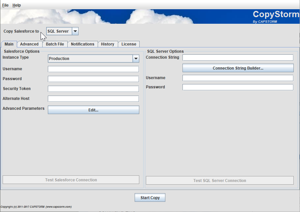Image resolution: width=300 pixels, height=212 pixels.
Task: Focus the Alternate Host field
Action: [93, 99]
